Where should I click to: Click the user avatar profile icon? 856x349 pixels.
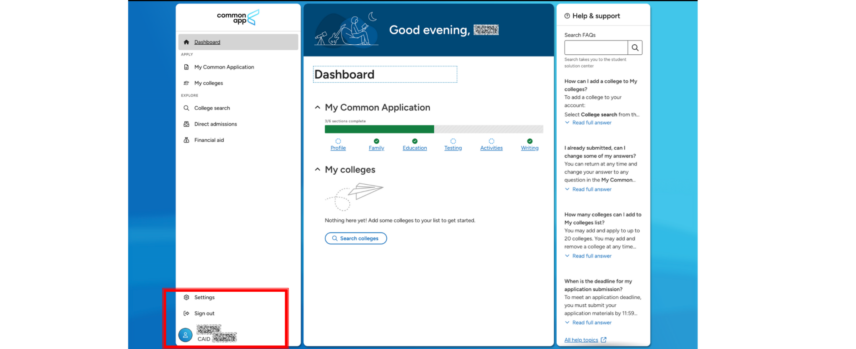click(185, 335)
